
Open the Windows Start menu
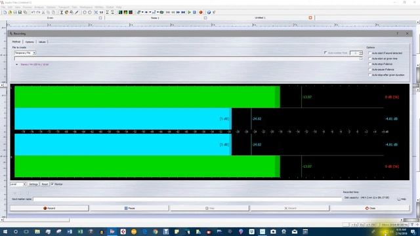click(5, 231)
